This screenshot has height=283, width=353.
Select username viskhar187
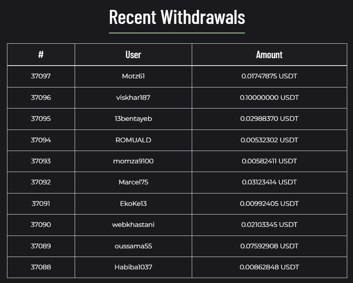[x=133, y=98]
